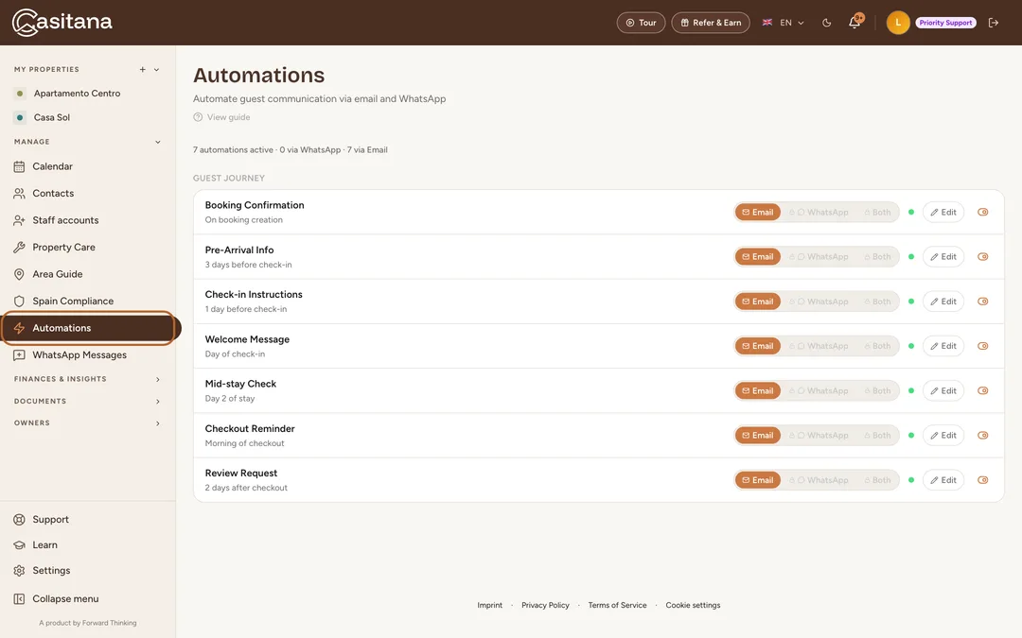Edit the Welcome Message automation
Image resolution: width=1022 pixels, height=638 pixels.
point(943,346)
